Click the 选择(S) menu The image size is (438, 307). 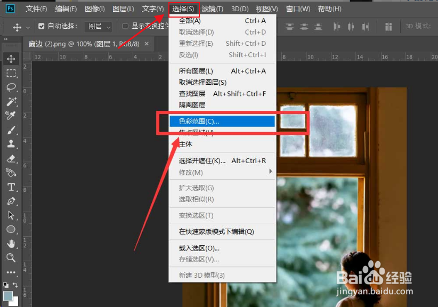(x=183, y=9)
